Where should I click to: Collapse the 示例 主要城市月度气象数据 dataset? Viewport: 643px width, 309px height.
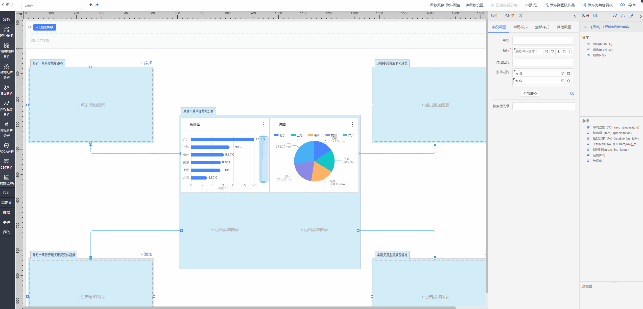tap(585, 27)
